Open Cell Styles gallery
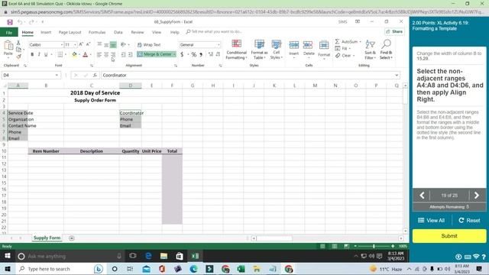 (x=277, y=50)
